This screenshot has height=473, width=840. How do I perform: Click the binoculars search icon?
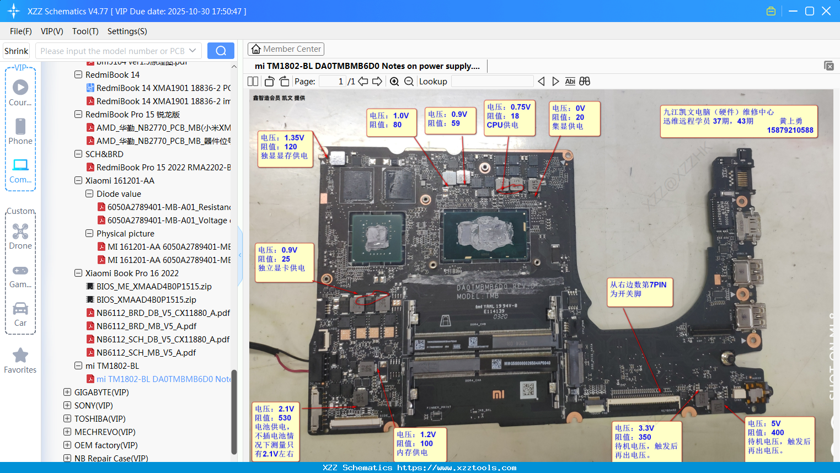coord(585,81)
